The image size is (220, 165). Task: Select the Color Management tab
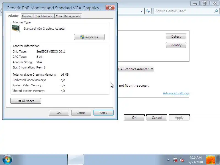(x=68, y=16)
